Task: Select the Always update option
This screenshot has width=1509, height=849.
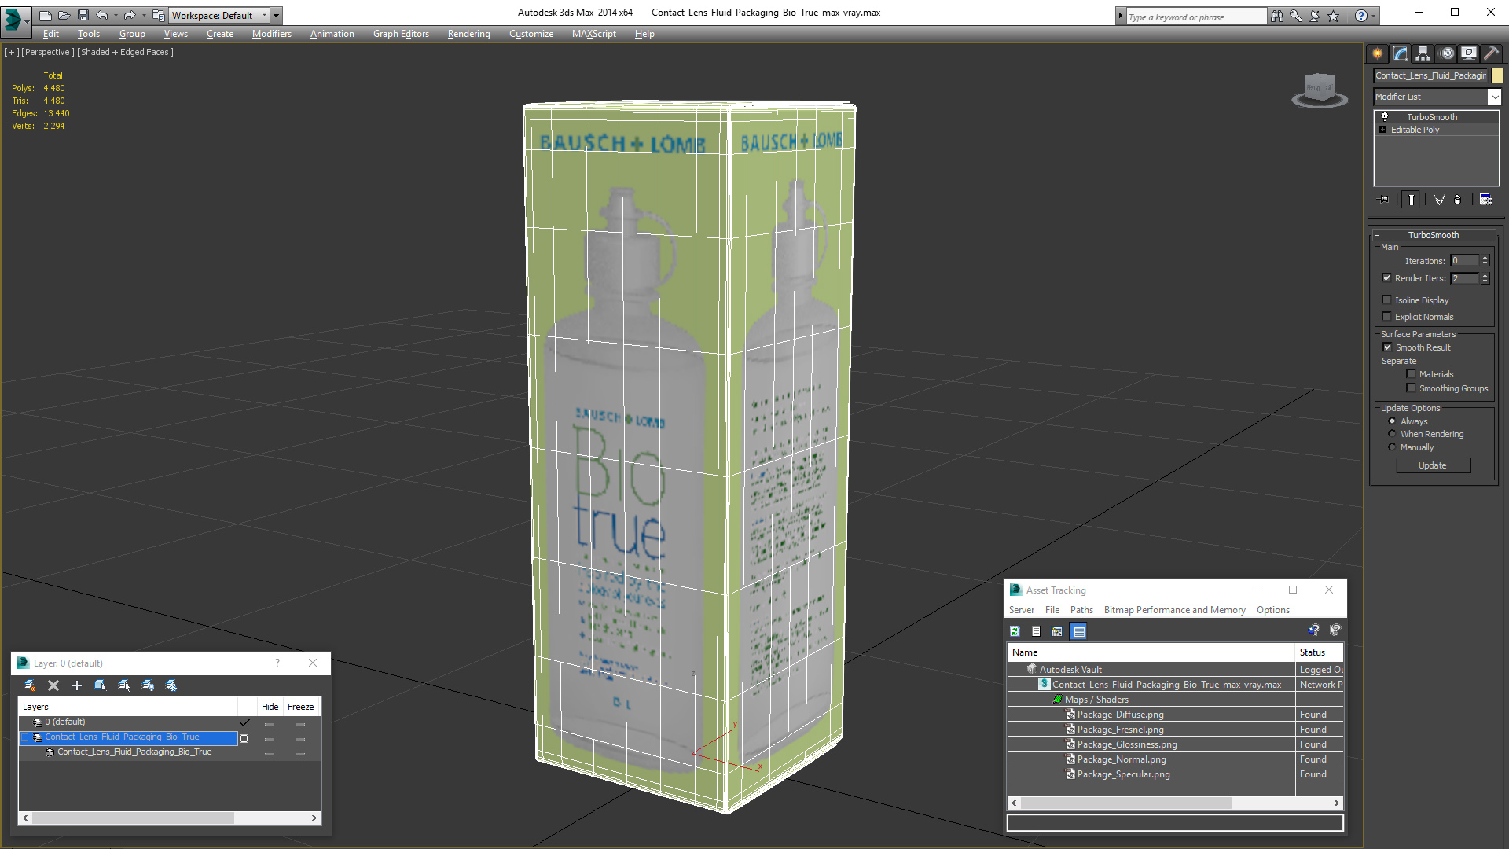Action: tap(1392, 421)
